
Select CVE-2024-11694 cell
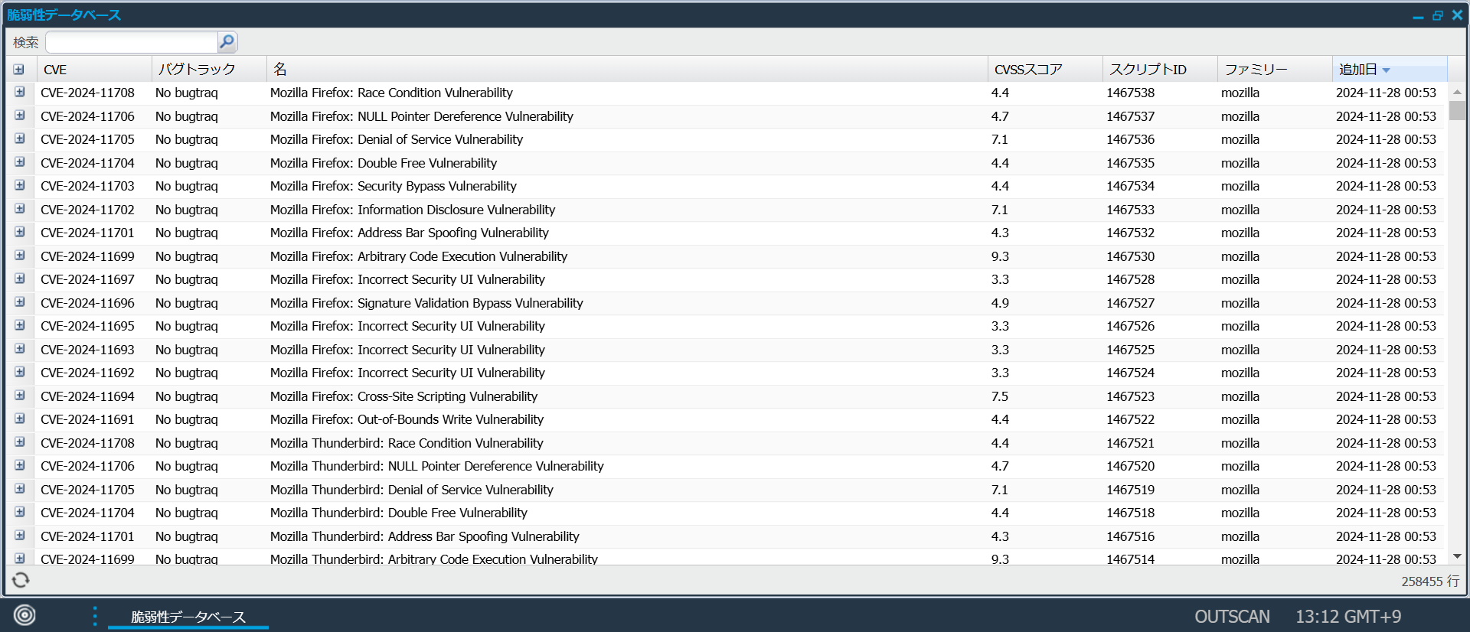click(87, 396)
